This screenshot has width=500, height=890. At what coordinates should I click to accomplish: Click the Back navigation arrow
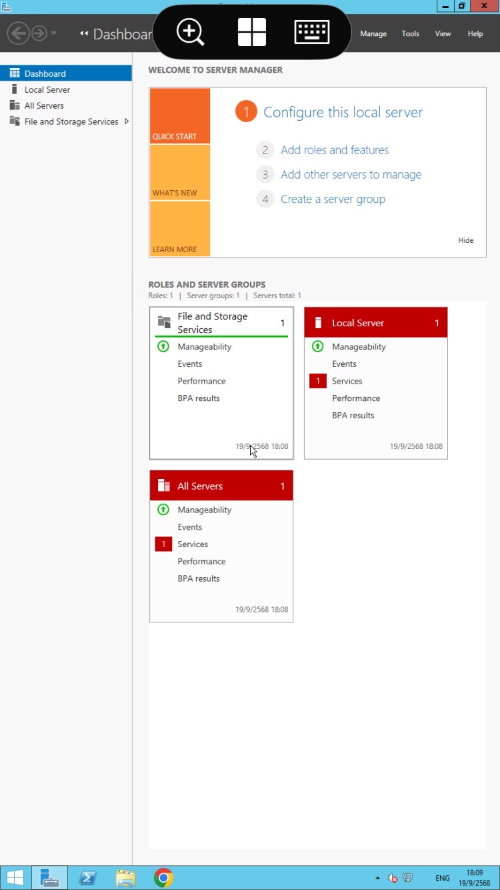click(18, 33)
